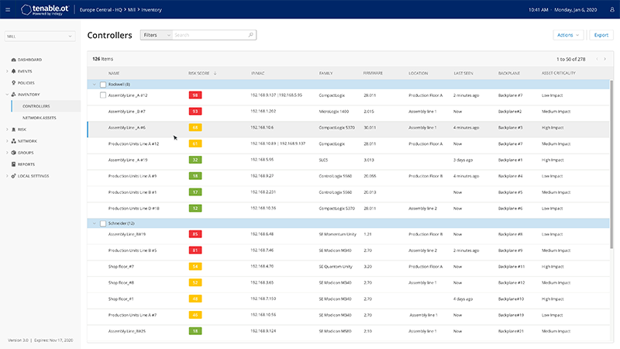Click the red 85 risk score badge
This screenshot has width=620, height=349.
pos(195,234)
